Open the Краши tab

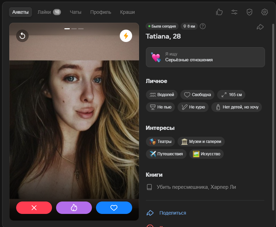pyautogui.click(x=127, y=12)
